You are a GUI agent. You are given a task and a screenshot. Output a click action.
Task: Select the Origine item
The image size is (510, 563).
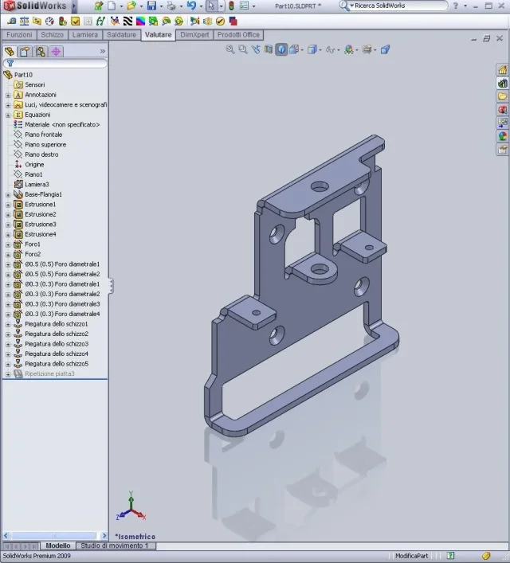tap(34, 165)
